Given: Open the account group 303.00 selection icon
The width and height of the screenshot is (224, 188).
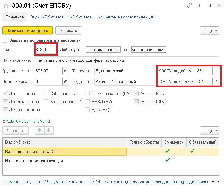Looking at the screenshot, I should pyautogui.click(x=66, y=71).
